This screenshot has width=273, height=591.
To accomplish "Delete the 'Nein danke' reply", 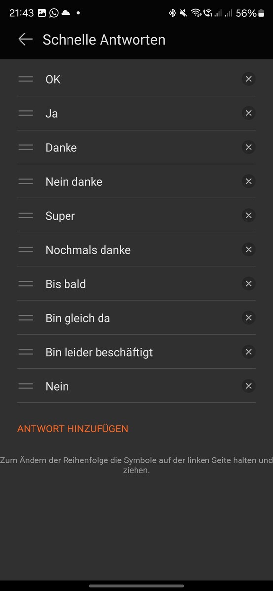I will pos(249,181).
